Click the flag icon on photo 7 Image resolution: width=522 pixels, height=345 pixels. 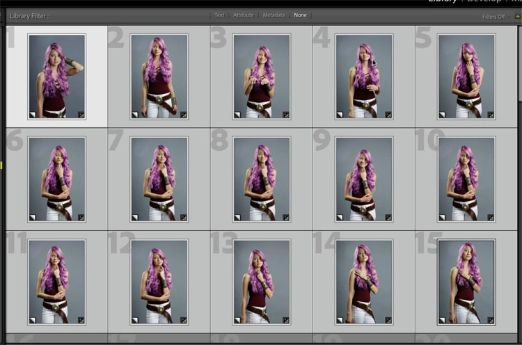pos(135,218)
